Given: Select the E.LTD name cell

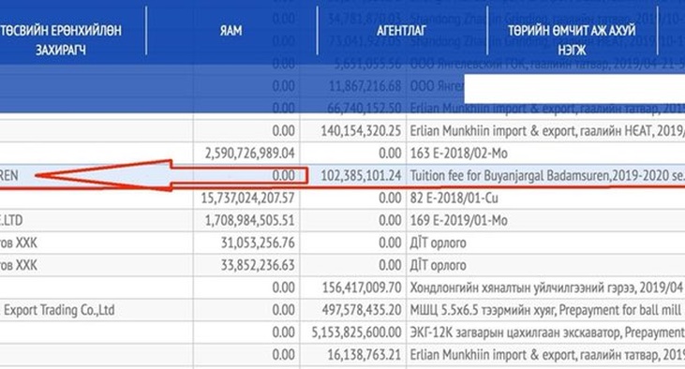Looking at the screenshot, I should pos(11,220).
